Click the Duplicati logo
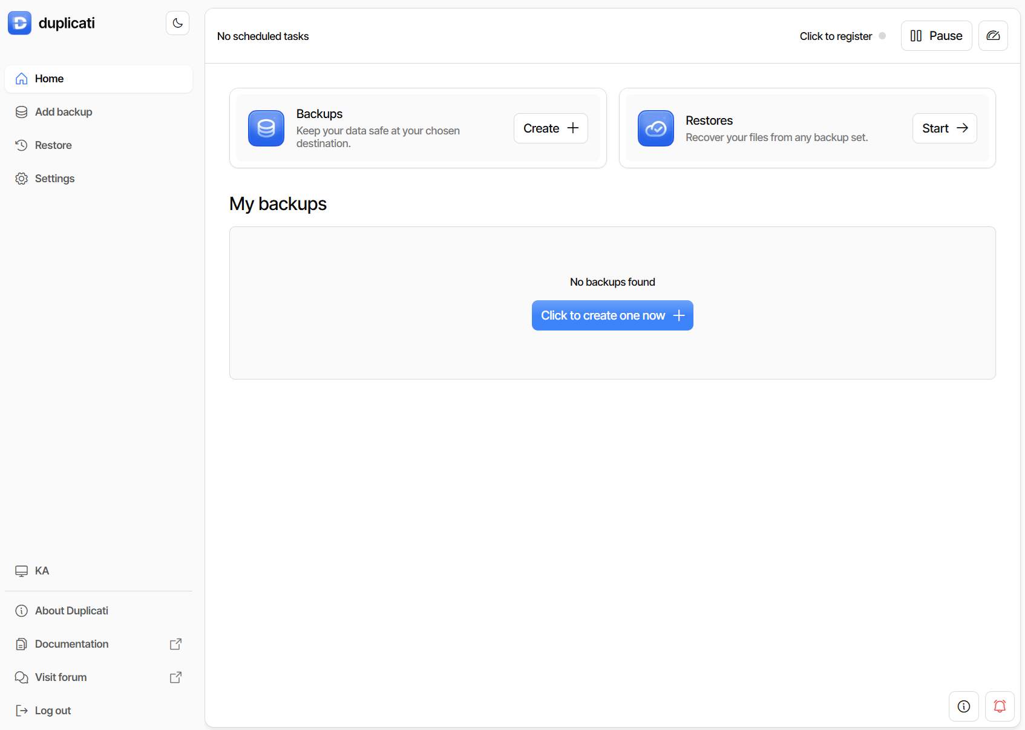The image size is (1025, 730). coord(20,23)
